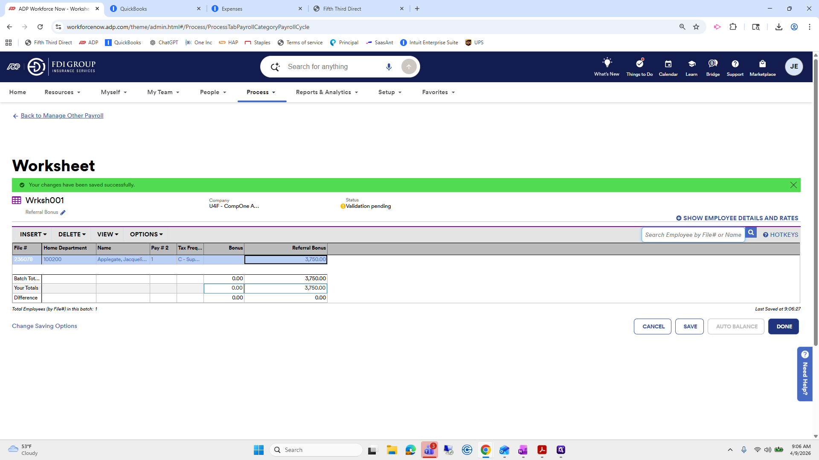The width and height of the screenshot is (819, 460).
Task: Click the File # 236078 cell
Action: [x=27, y=259]
